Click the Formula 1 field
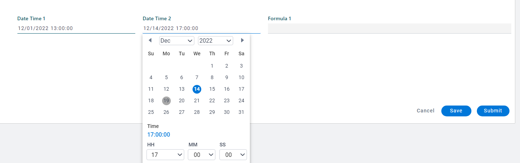The height and width of the screenshot is (163, 520). click(x=389, y=29)
